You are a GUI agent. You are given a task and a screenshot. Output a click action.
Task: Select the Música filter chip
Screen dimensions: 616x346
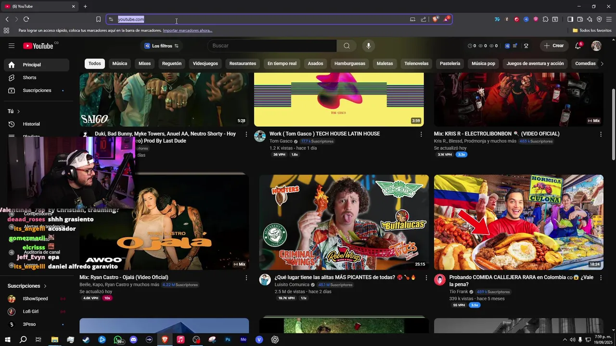(x=120, y=63)
